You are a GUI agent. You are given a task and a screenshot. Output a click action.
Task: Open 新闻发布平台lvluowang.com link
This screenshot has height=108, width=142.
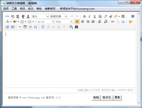click(x=77, y=9)
